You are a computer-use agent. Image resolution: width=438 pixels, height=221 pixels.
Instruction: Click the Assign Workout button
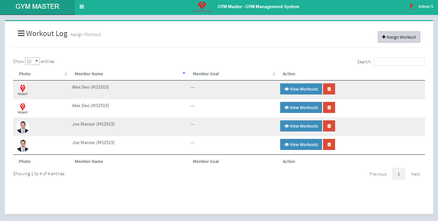pyautogui.click(x=399, y=37)
